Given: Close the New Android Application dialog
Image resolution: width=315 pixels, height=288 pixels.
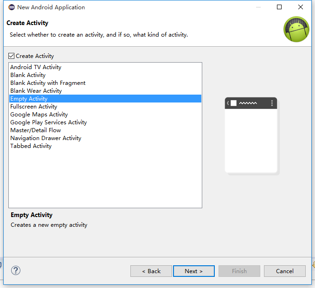Looking at the screenshot, I should [301, 7].
